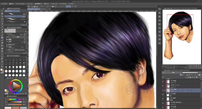
Task: Click the color wheel panel tab icon
Action: (8, 78)
